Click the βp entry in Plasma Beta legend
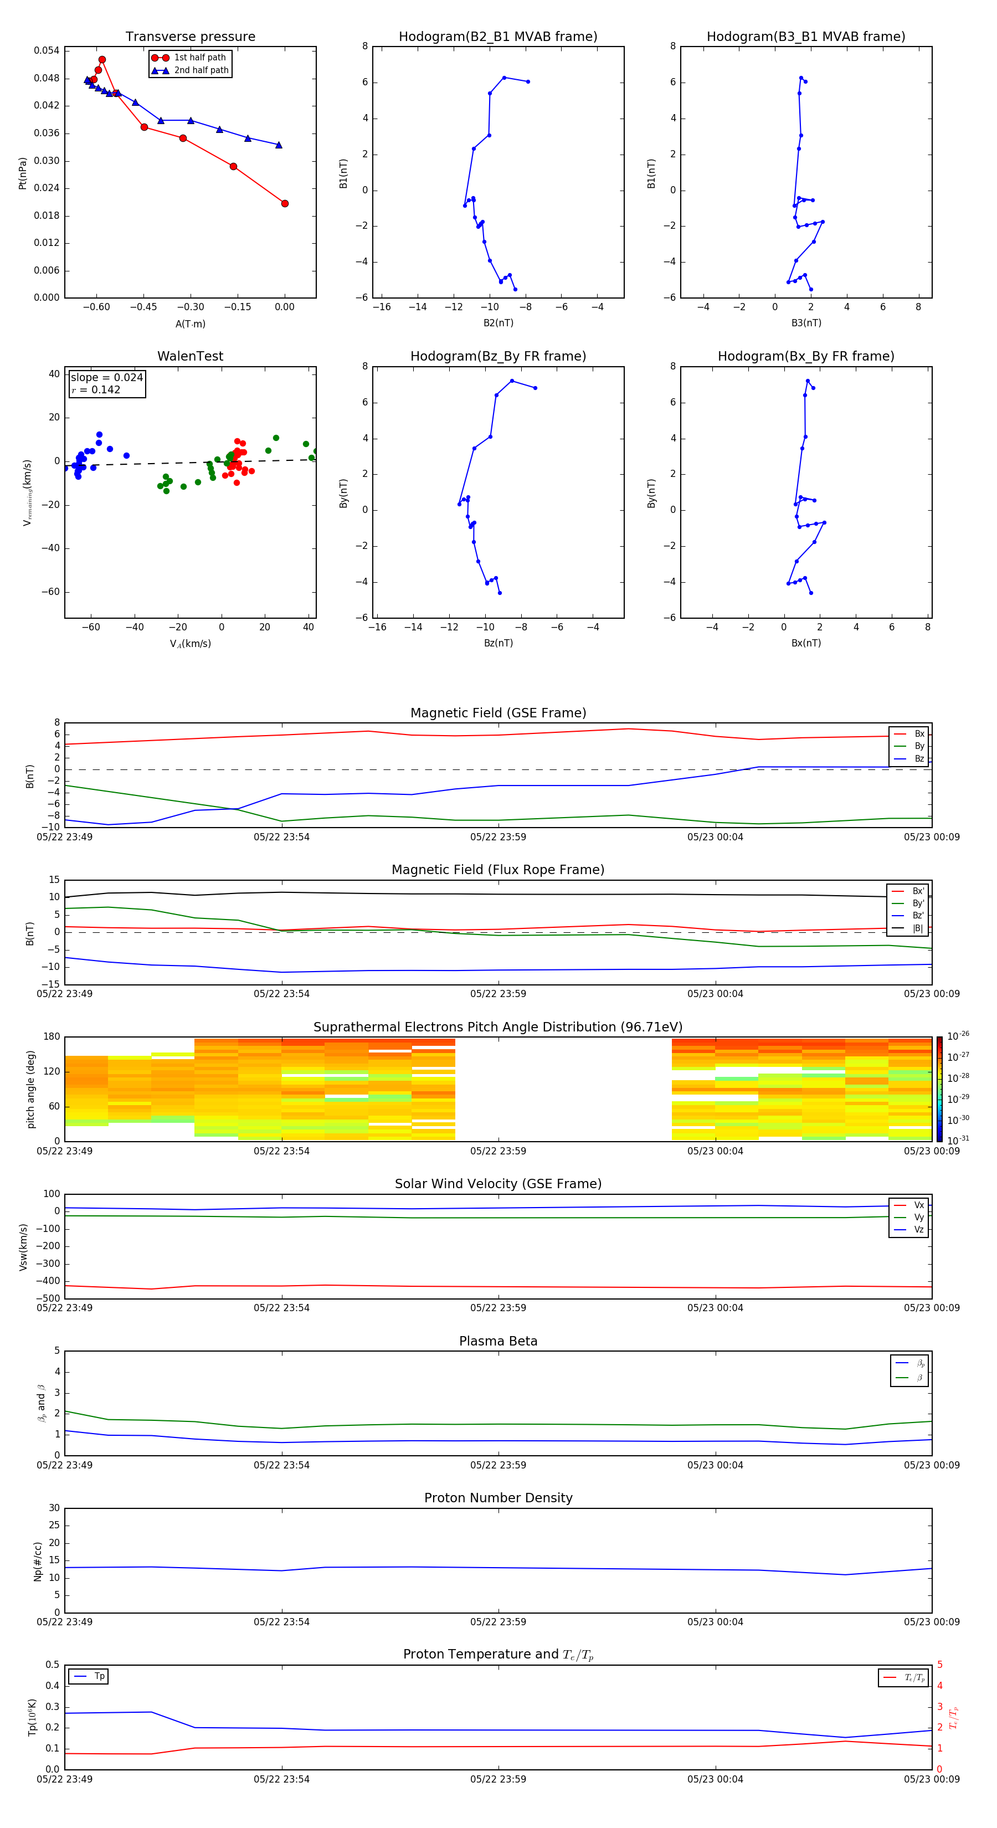This screenshot has width=997, height=1828. coord(909,1363)
